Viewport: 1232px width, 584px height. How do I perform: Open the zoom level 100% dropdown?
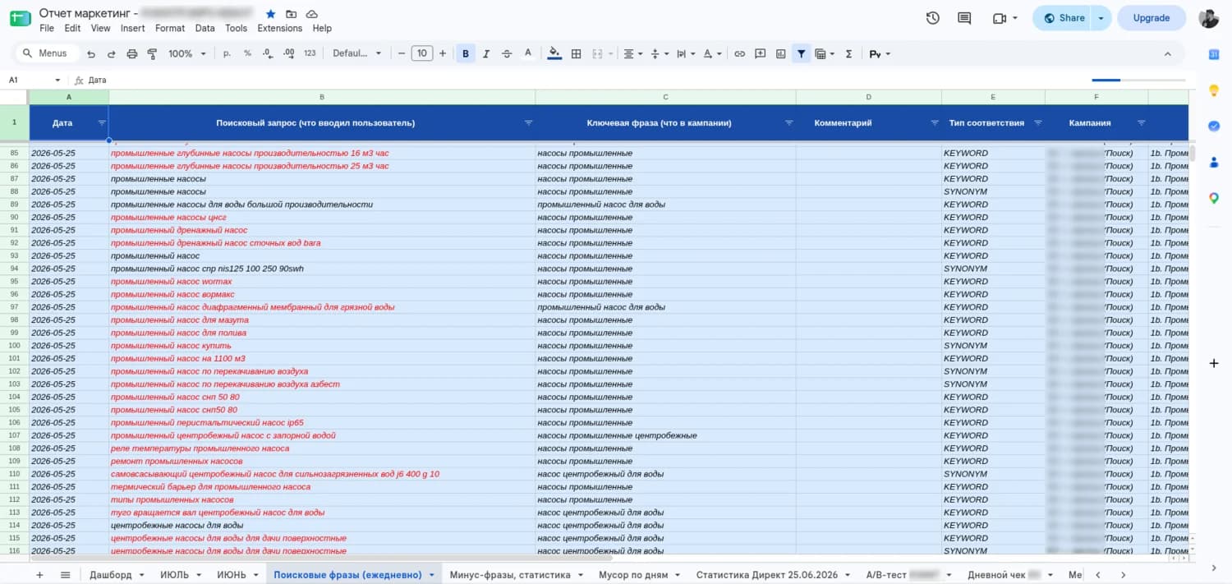tap(186, 53)
